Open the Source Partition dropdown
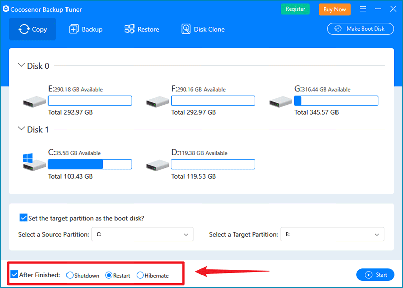This screenshot has width=403, height=288. (143, 234)
